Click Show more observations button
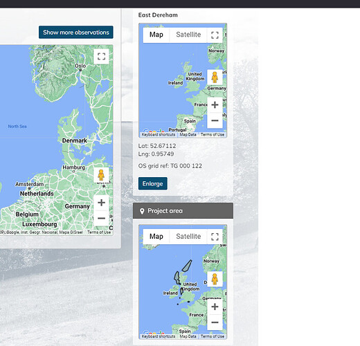This screenshot has width=360, height=346. 76,33
